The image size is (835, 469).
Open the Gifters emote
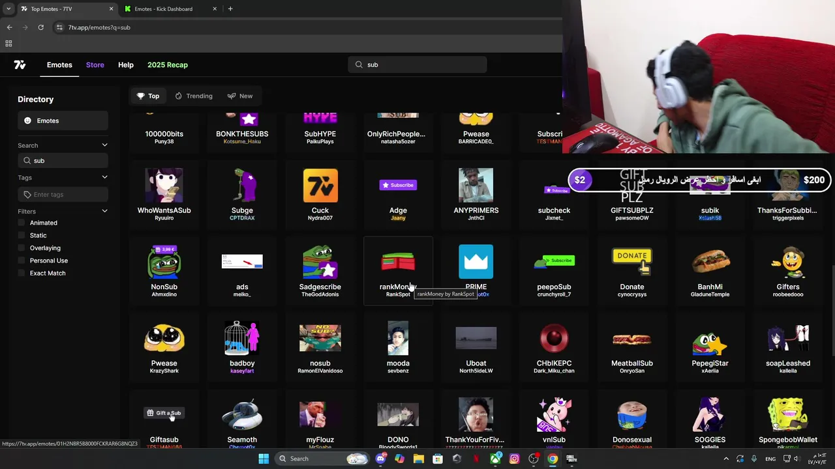pyautogui.click(x=788, y=271)
